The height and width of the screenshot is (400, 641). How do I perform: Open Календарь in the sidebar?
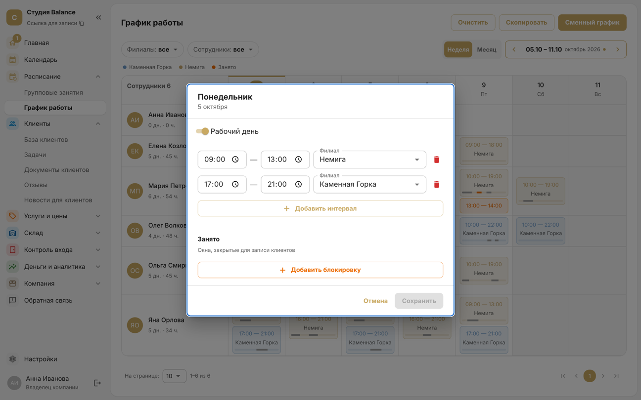(x=55, y=60)
